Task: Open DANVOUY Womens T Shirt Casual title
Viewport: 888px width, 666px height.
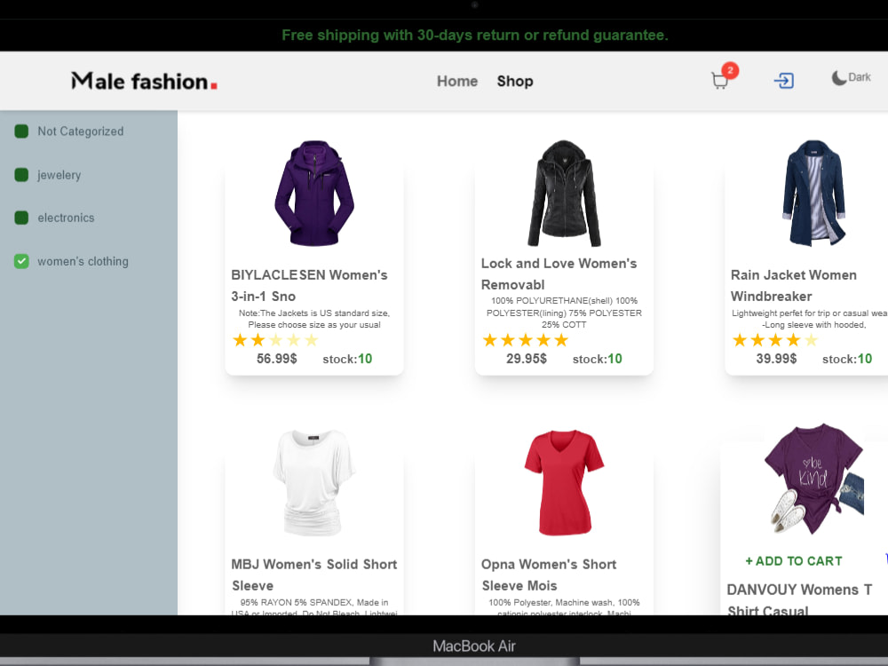Action: coord(799,599)
